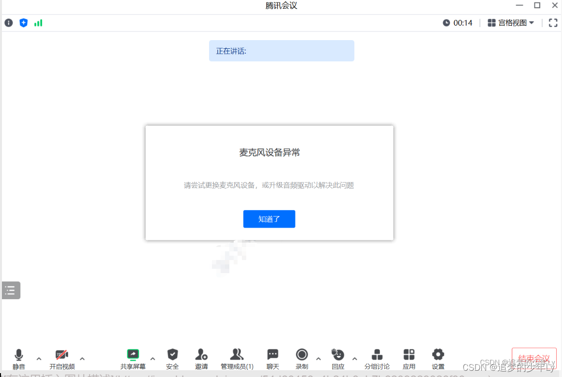Open the 应用 apps panel
Image resolution: width=562 pixels, height=377 pixels.
[x=409, y=359]
